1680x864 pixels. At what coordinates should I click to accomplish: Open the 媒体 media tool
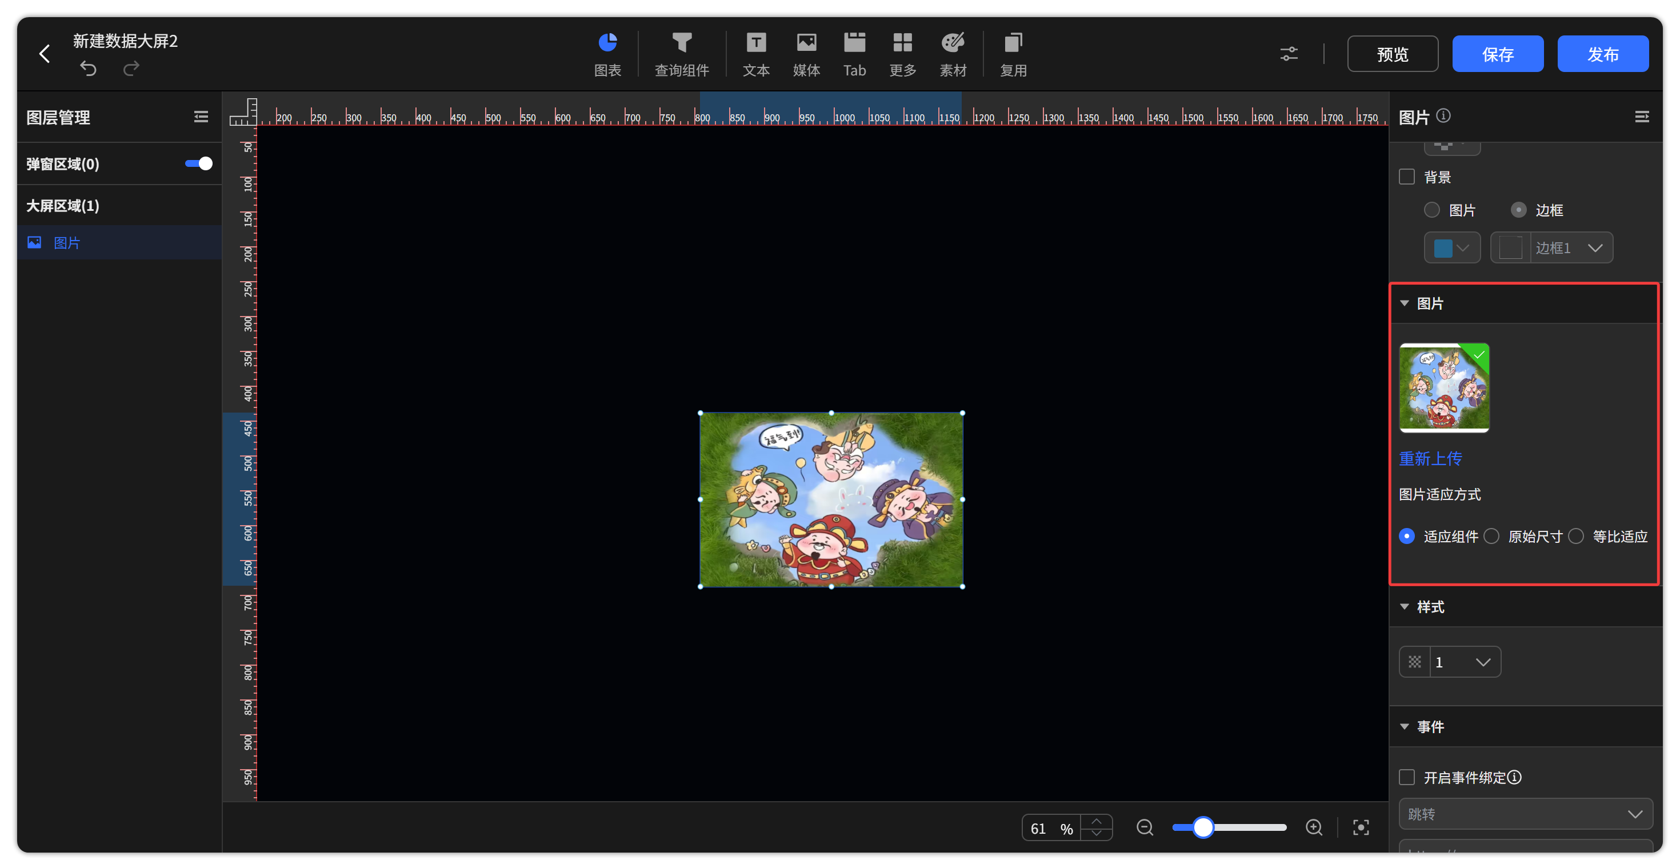click(806, 54)
